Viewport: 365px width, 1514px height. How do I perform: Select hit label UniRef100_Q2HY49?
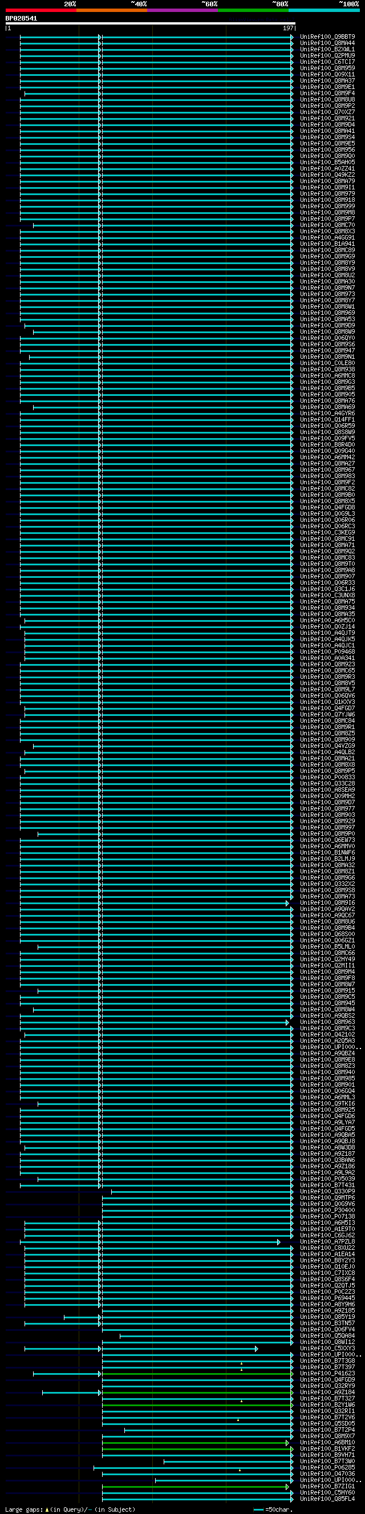[327, 960]
